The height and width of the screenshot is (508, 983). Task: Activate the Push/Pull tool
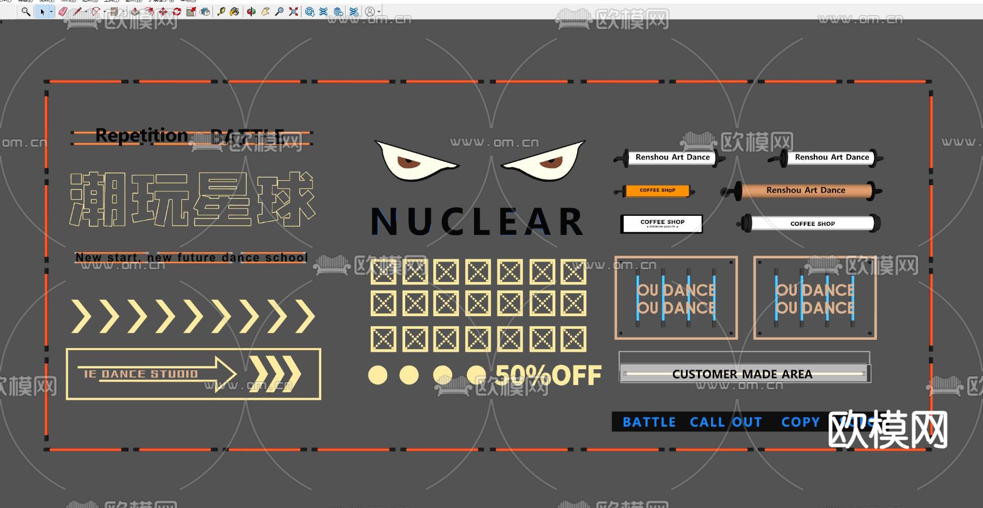point(135,11)
